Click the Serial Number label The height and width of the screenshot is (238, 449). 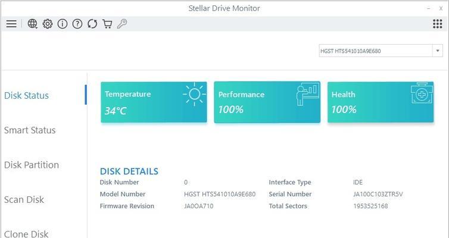290,194
